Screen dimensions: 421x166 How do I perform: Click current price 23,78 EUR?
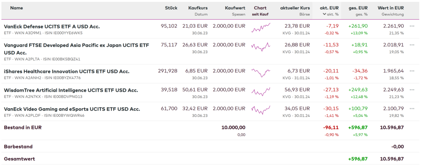click(297, 26)
